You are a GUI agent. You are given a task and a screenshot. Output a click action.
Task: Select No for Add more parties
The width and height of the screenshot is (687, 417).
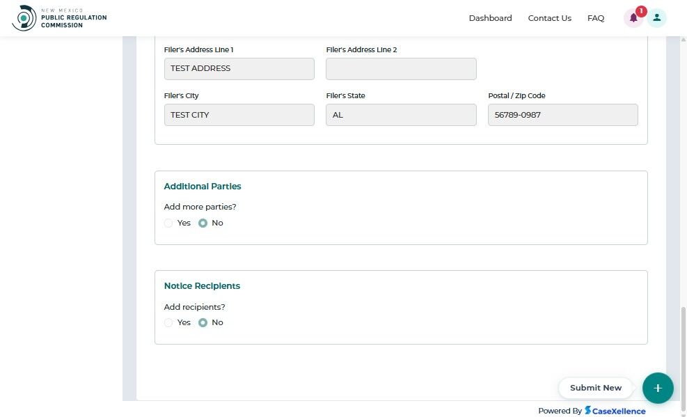203,223
